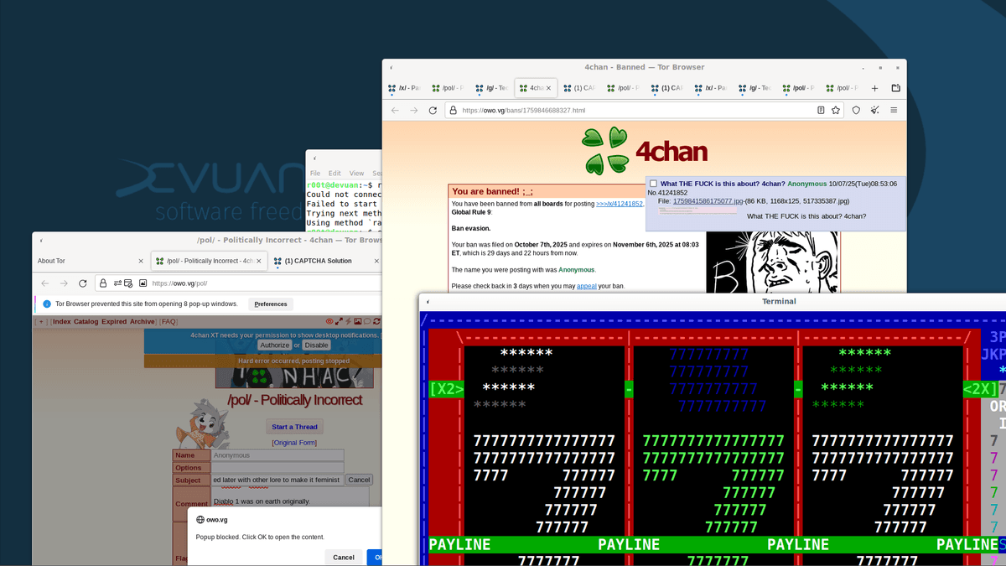The height and width of the screenshot is (566, 1006).
Task: Open the hamburger application menu
Action: tap(894, 110)
